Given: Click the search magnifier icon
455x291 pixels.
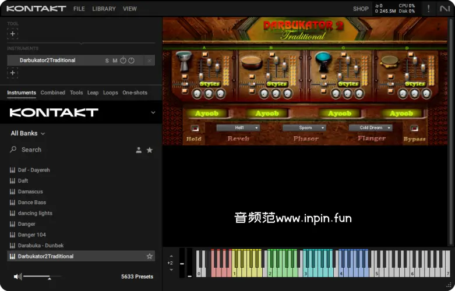Looking at the screenshot, I should coord(13,150).
